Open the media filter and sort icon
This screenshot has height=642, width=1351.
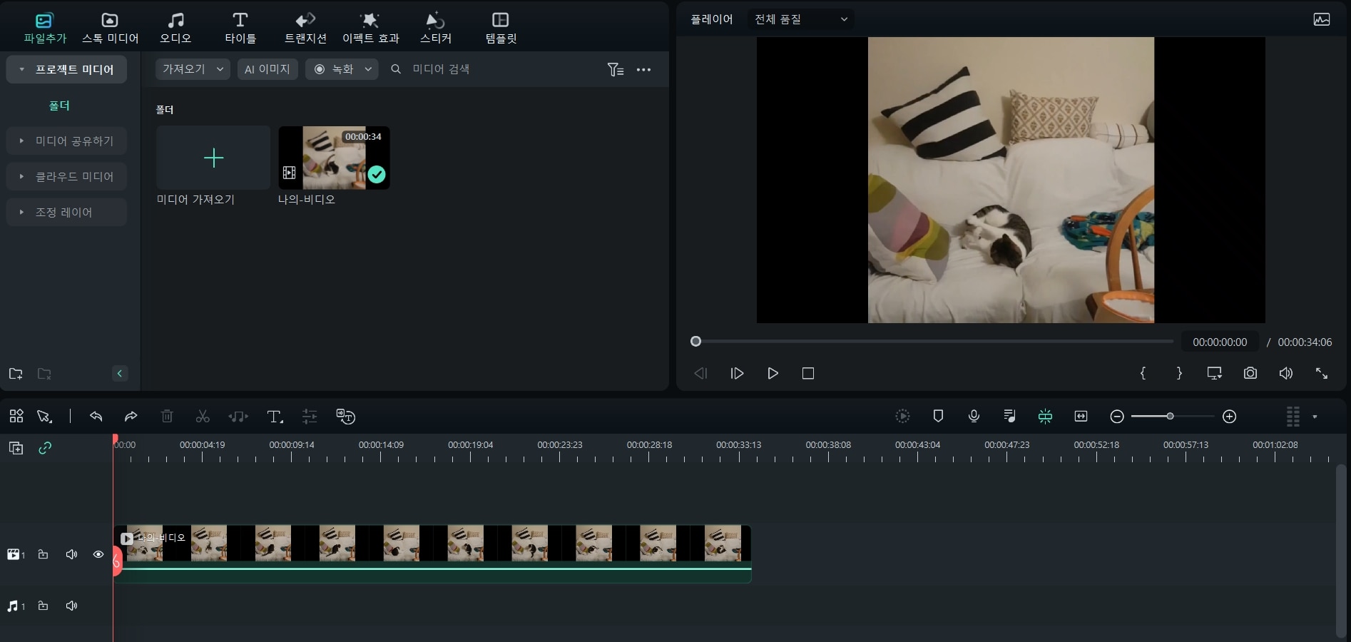(616, 69)
